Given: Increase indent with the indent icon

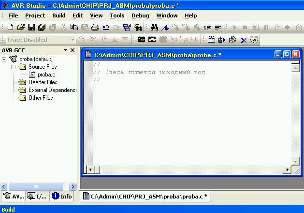Looking at the screenshot, I should (207, 28).
